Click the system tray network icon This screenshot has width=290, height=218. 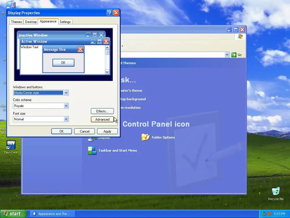pos(264,214)
